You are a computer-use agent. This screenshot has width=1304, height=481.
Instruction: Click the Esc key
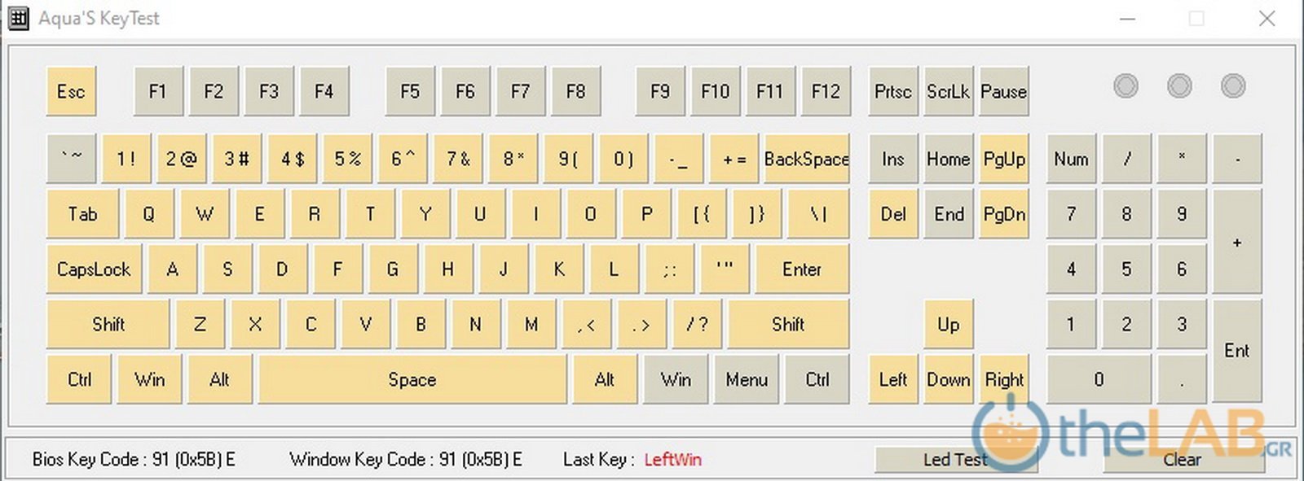click(x=71, y=91)
